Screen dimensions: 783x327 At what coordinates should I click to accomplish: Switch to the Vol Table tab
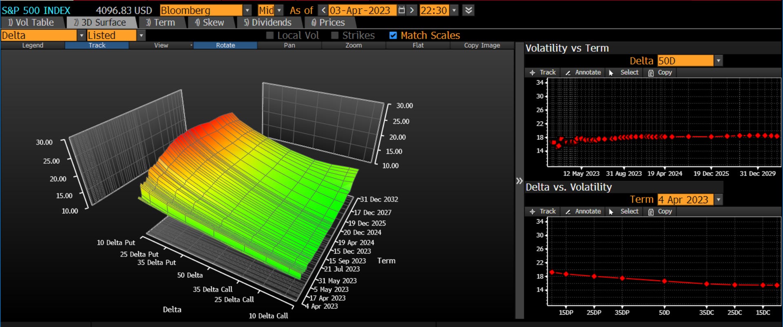pos(31,22)
